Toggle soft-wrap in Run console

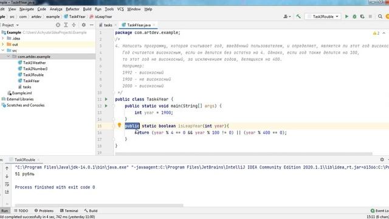click(7, 184)
